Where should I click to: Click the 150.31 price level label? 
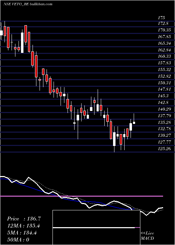click(x=164, y=83)
